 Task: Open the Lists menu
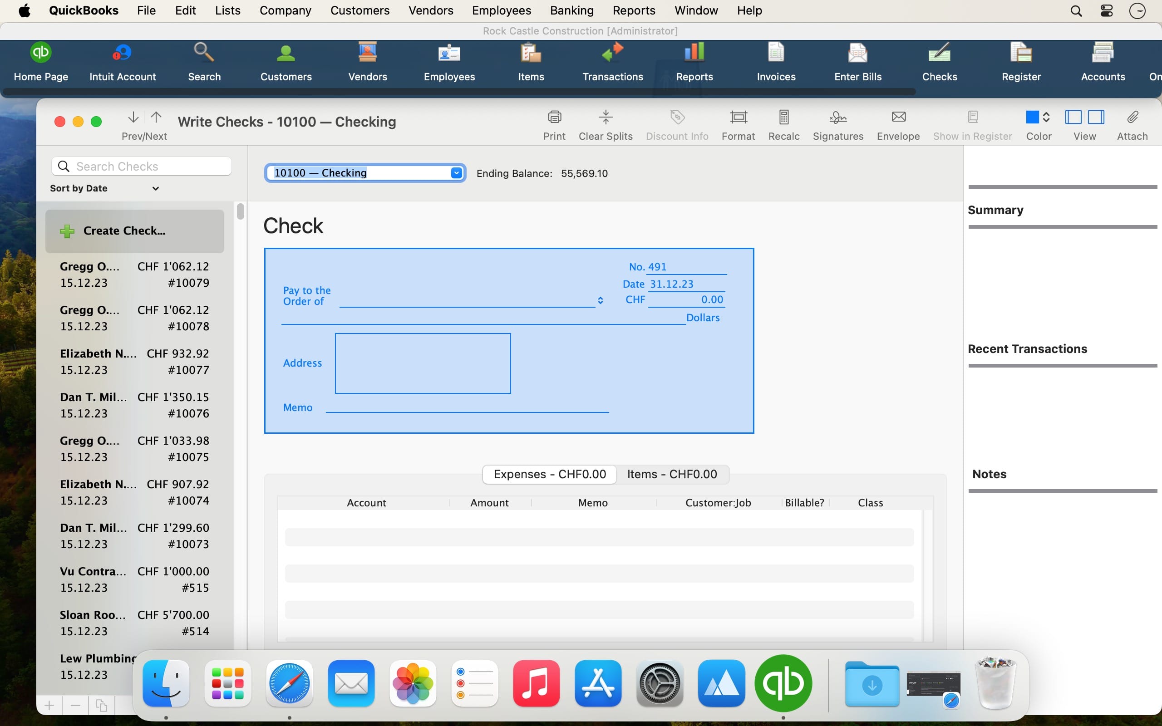click(227, 10)
